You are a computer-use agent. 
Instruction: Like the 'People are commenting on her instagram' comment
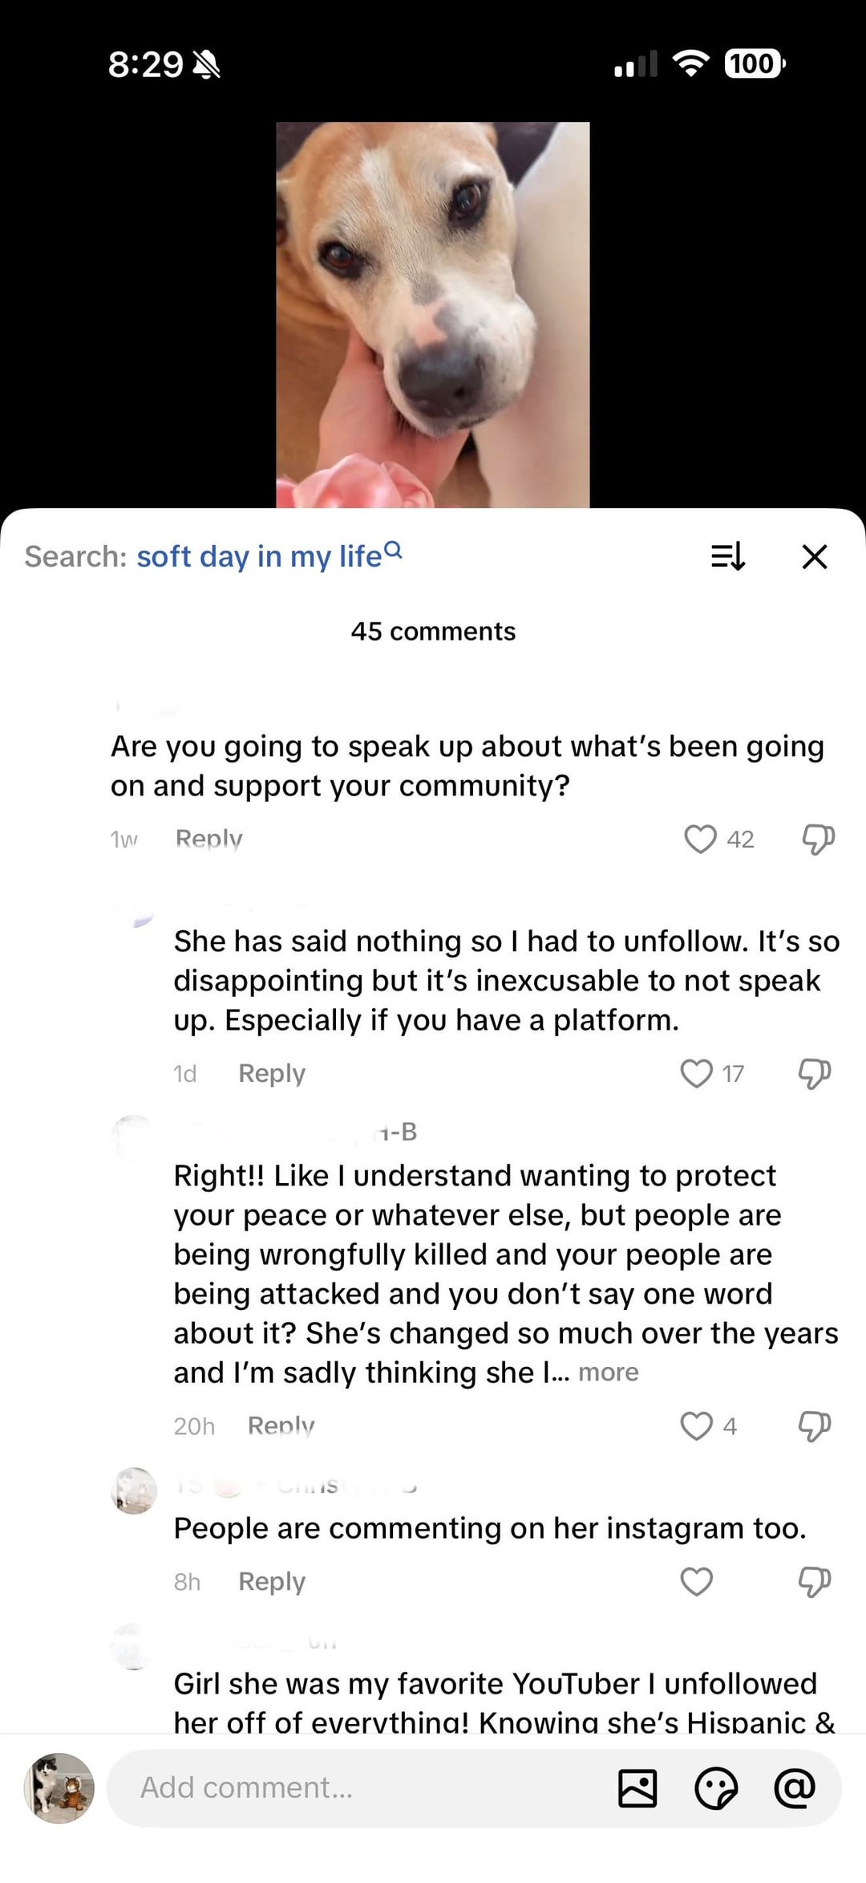696,1581
